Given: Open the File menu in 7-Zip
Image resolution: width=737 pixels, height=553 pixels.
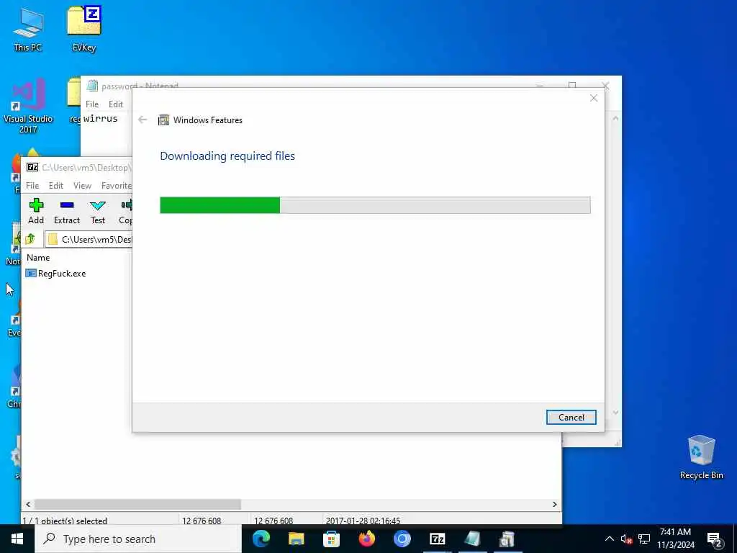Looking at the screenshot, I should tap(32, 186).
